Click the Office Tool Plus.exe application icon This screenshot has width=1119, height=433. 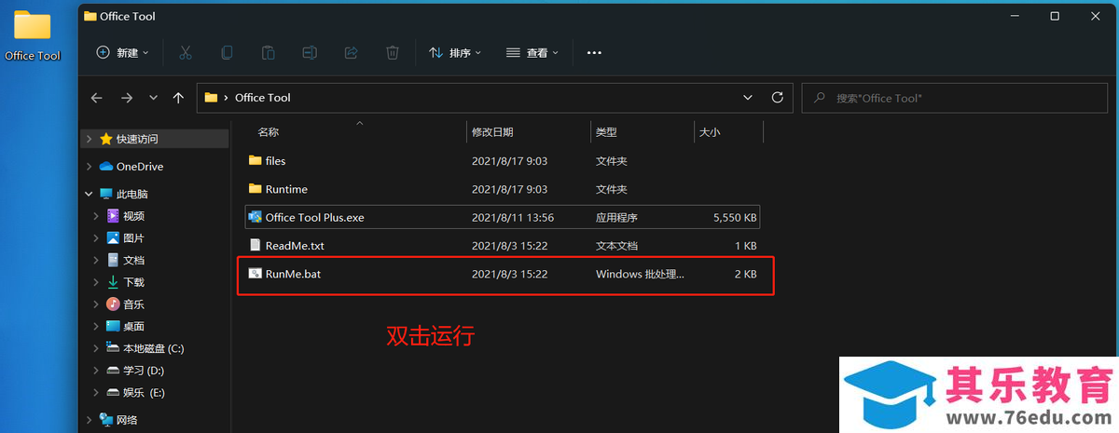tap(256, 217)
